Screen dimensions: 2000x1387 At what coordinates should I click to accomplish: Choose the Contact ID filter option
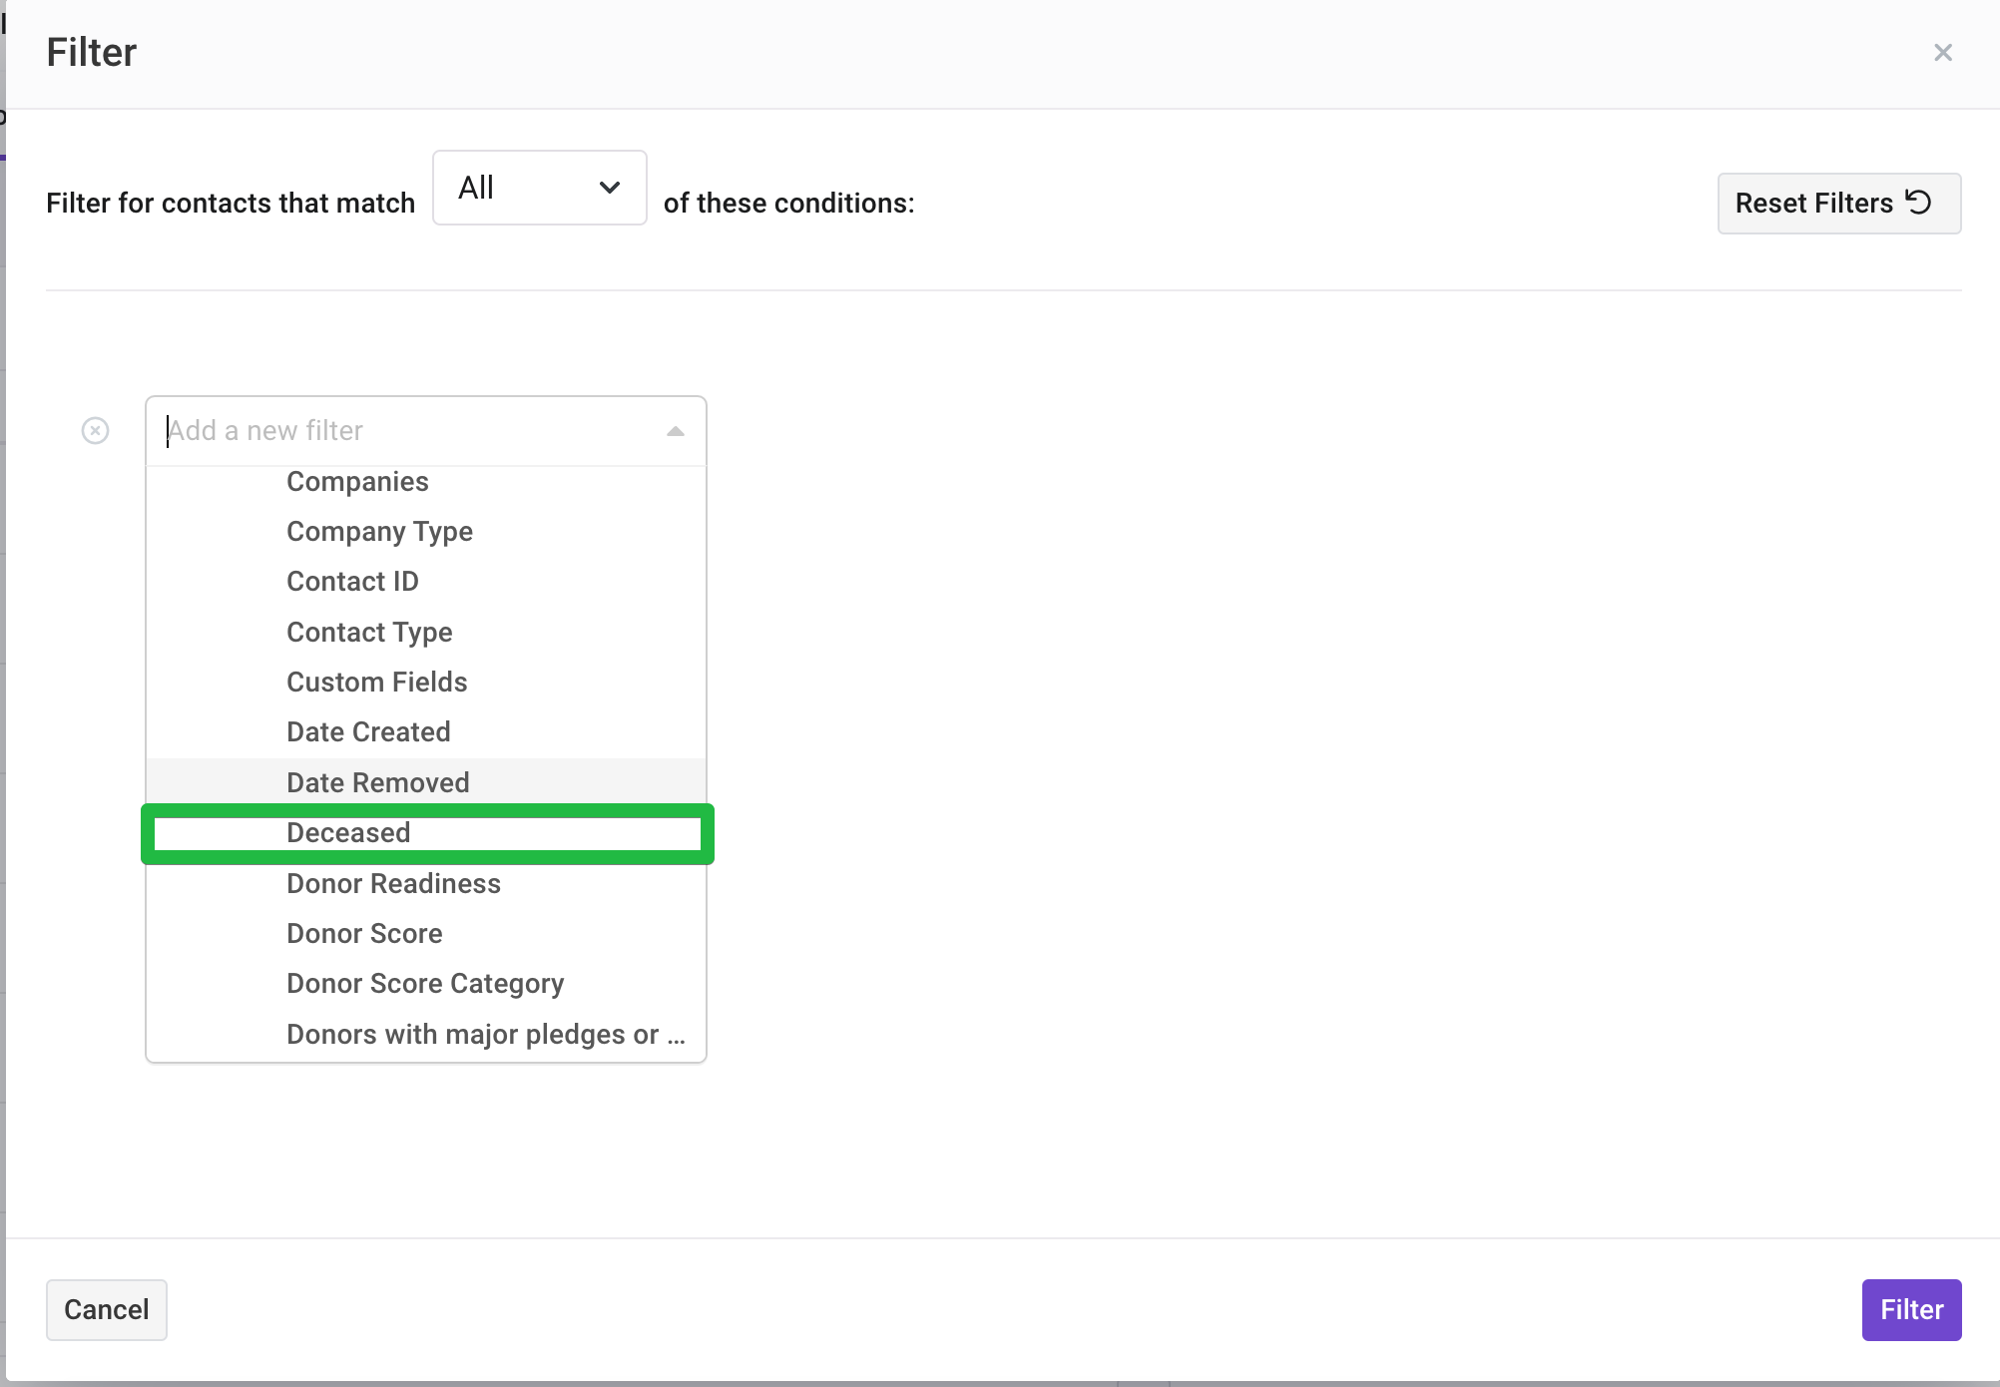pos(426,582)
